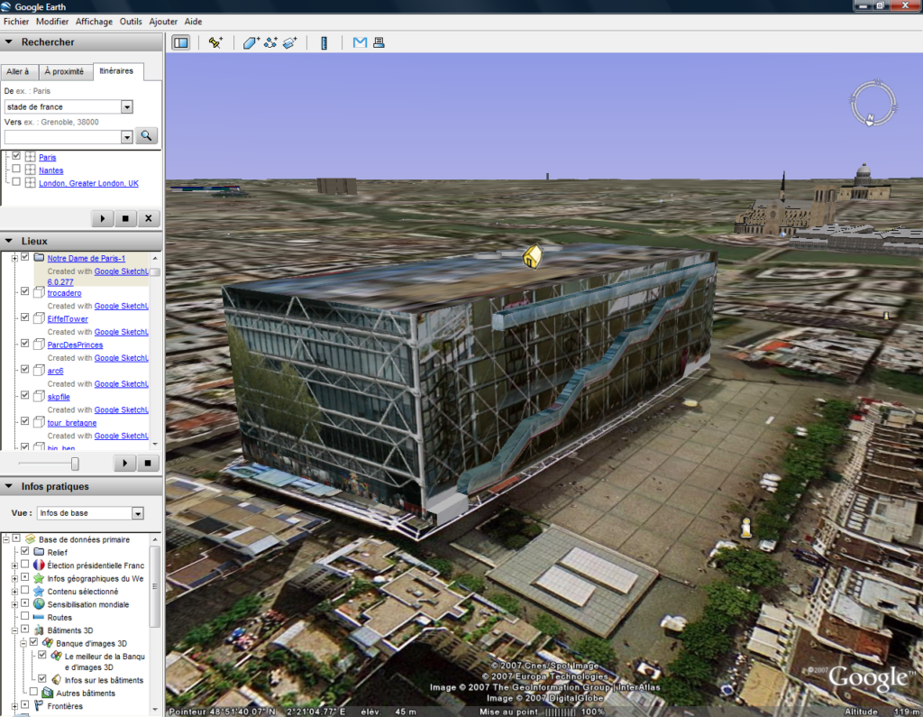Add a path from the toolbar
The width and height of the screenshot is (923, 717).
point(270,42)
